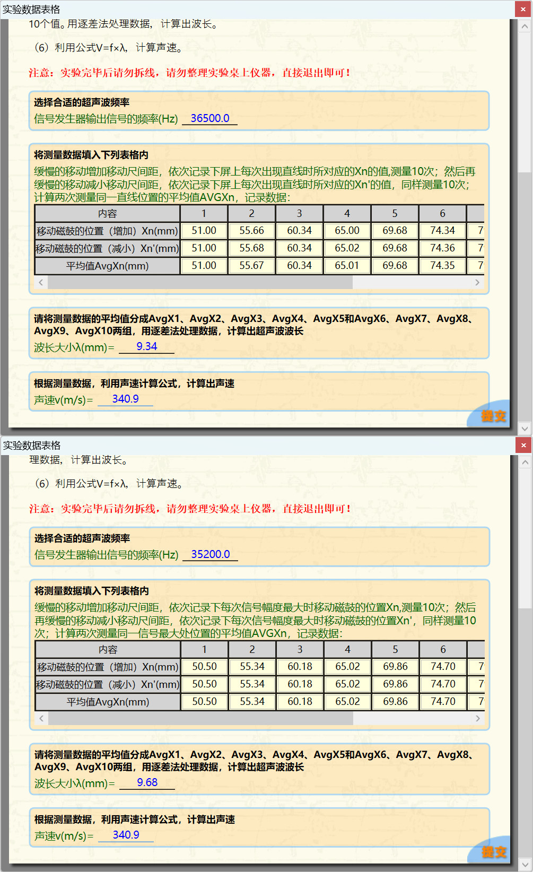The width and height of the screenshot is (533, 872).
Task: Select the wavelength field showing 9.68
Action: pos(147,783)
